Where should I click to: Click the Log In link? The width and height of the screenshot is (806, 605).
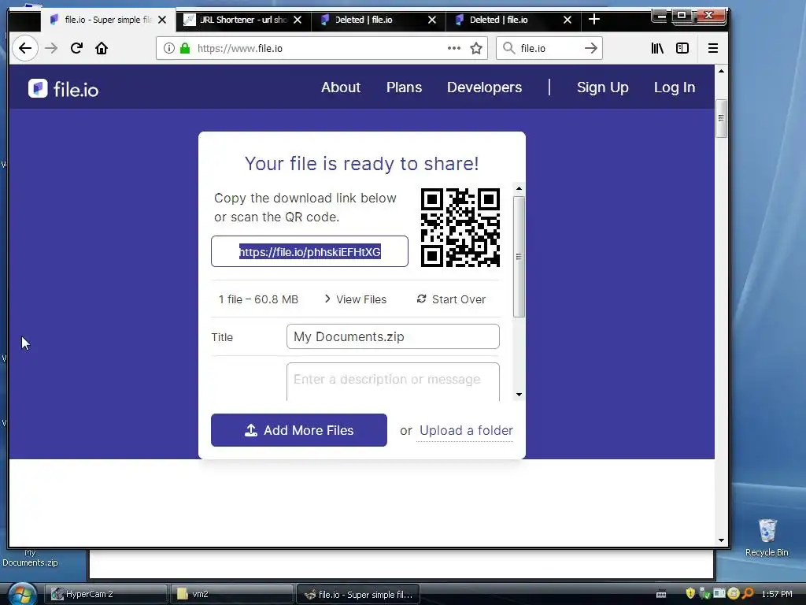pyautogui.click(x=675, y=87)
